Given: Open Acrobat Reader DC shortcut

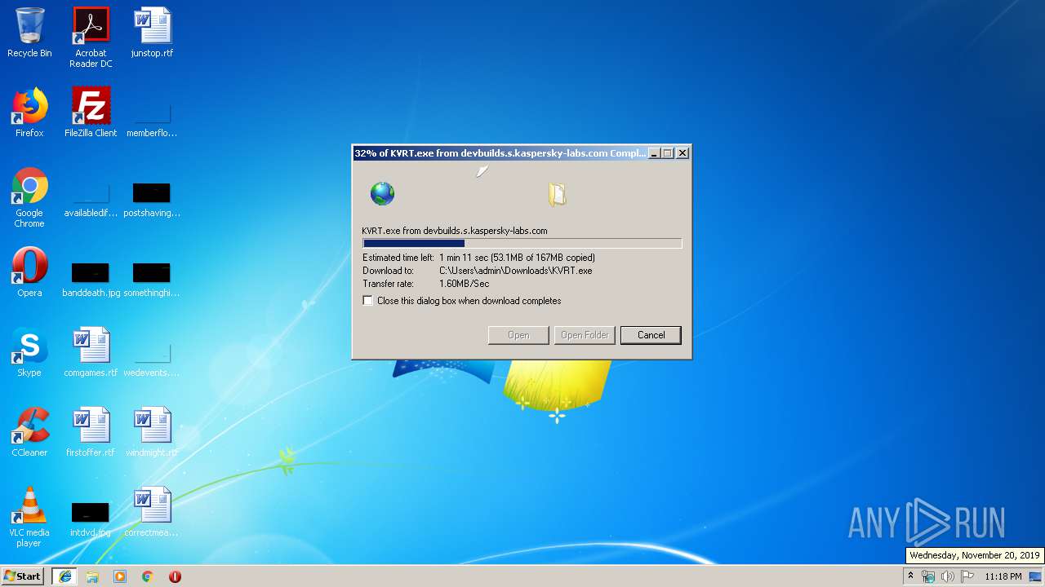Looking at the screenshot, I should click(91, 38).
